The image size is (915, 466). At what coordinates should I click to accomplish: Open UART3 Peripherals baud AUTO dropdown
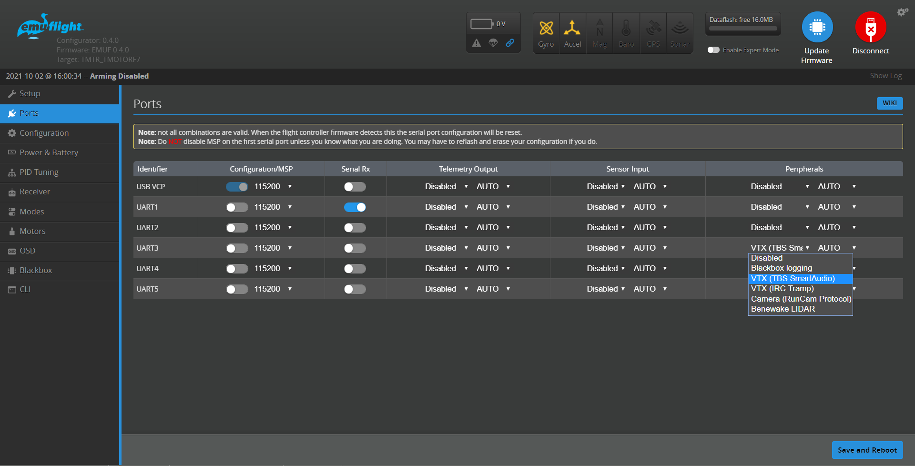(x=837, y=248)
